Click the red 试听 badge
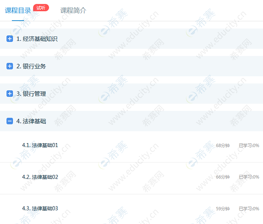Screen dimensions: 263x224 pos(41,8)
